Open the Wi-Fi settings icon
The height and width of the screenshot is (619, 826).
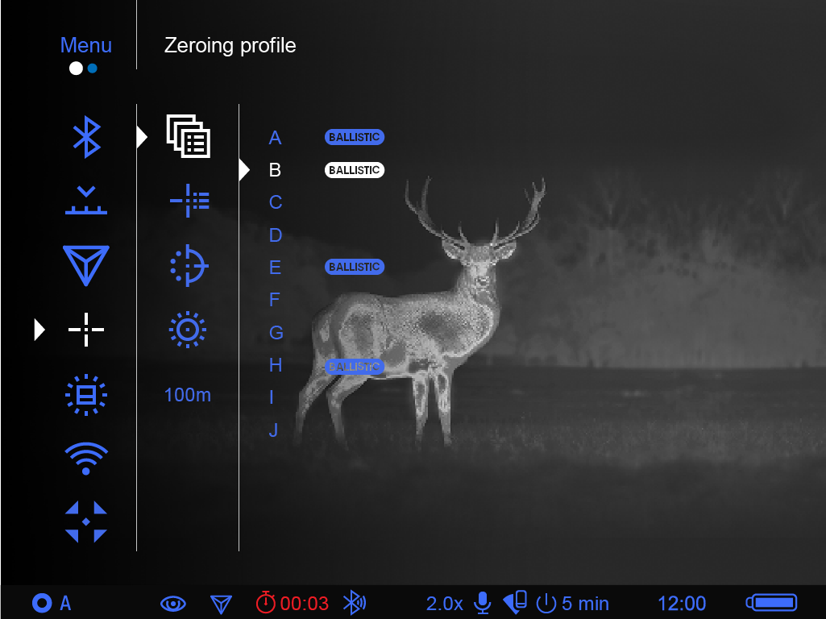tap(86, 458)
